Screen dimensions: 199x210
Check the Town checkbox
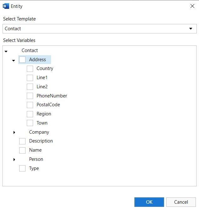point(30,123)
